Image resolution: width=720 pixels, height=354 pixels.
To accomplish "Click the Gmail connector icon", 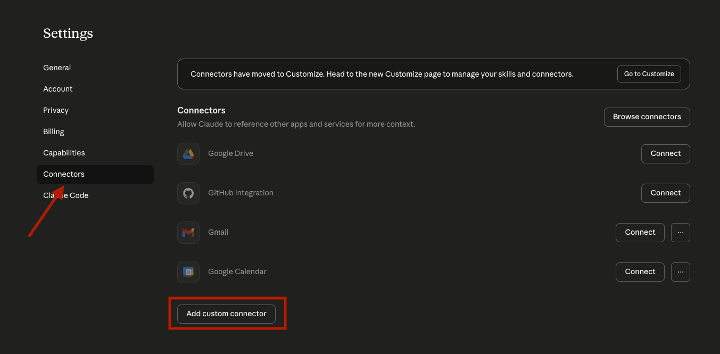I will click(x=188, y=232).
